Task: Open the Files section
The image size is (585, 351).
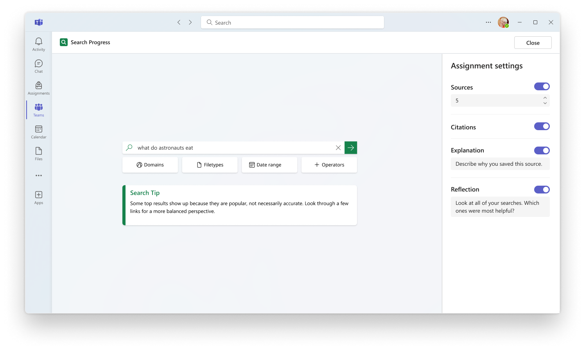Action: point(38,153)
